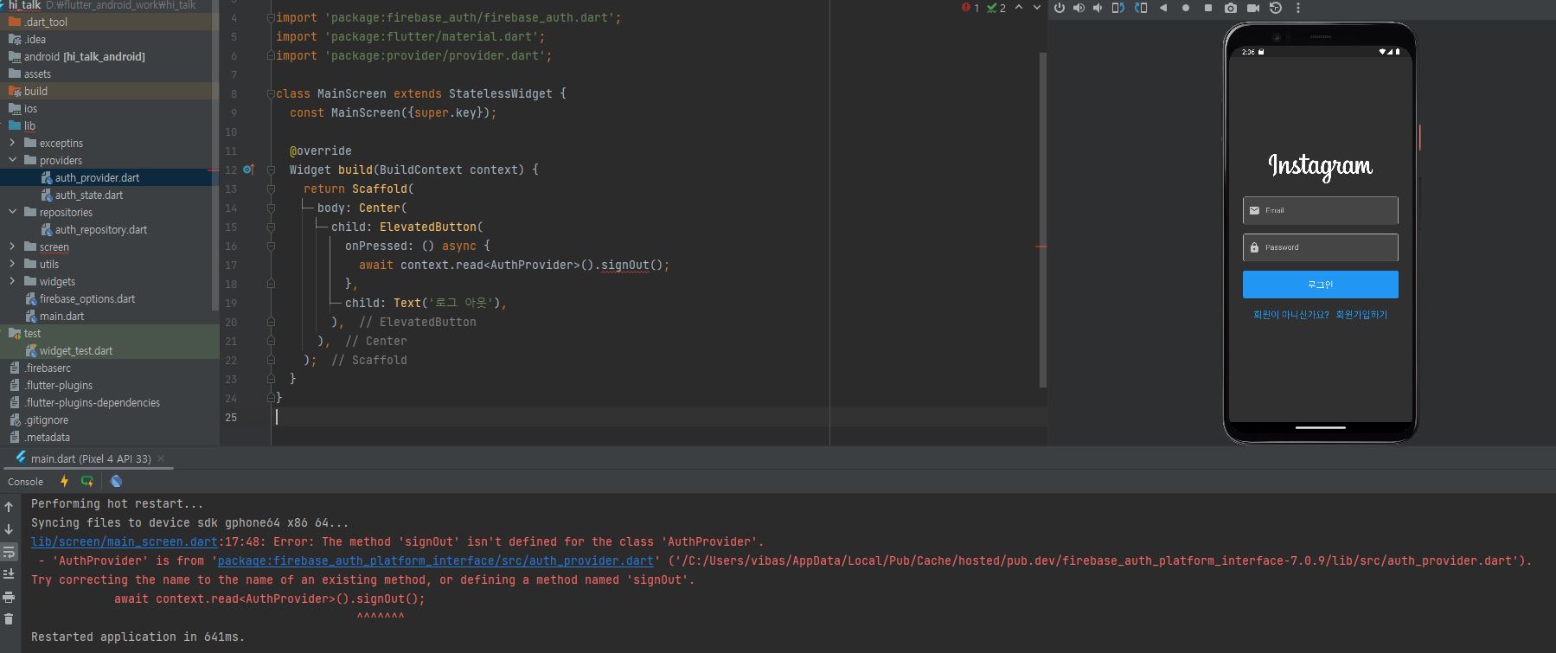
Task: Tap the emulator Back triangle button
Action: [1163, 8]
